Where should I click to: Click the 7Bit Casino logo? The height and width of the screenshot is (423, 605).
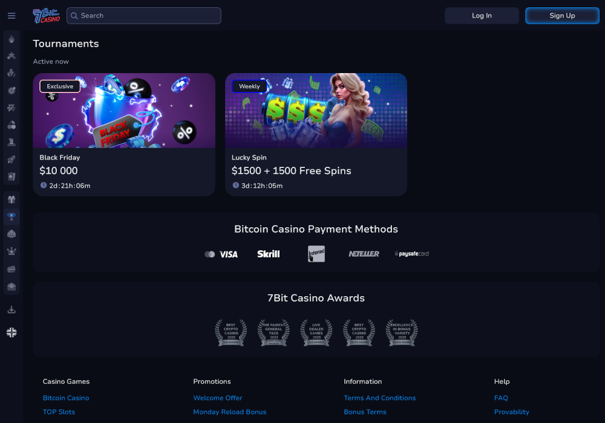click(x=47, y=16)
